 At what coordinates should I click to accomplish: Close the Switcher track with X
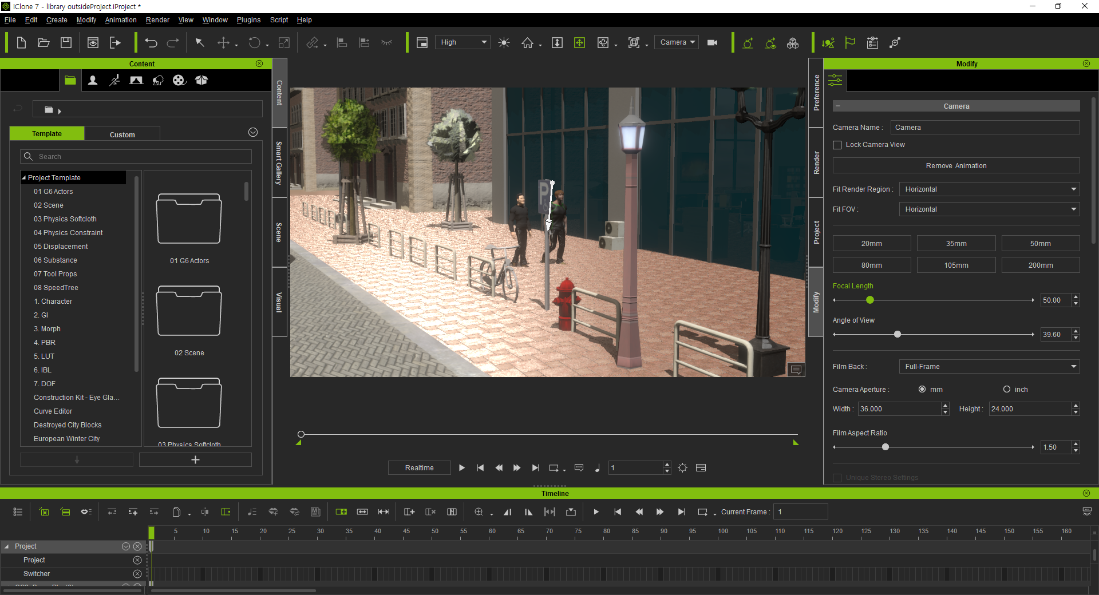[137, 574]
